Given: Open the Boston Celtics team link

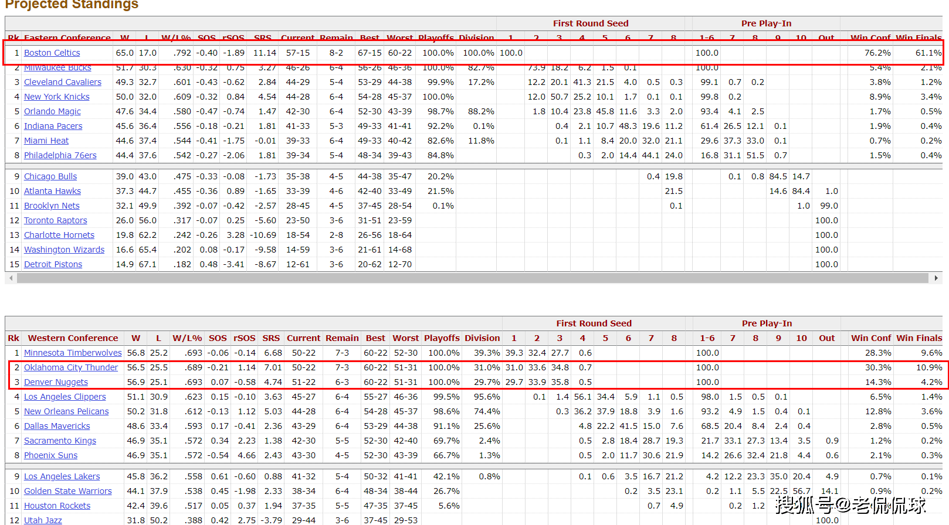Looking at the screenshot, I should [x=52, y=53].
